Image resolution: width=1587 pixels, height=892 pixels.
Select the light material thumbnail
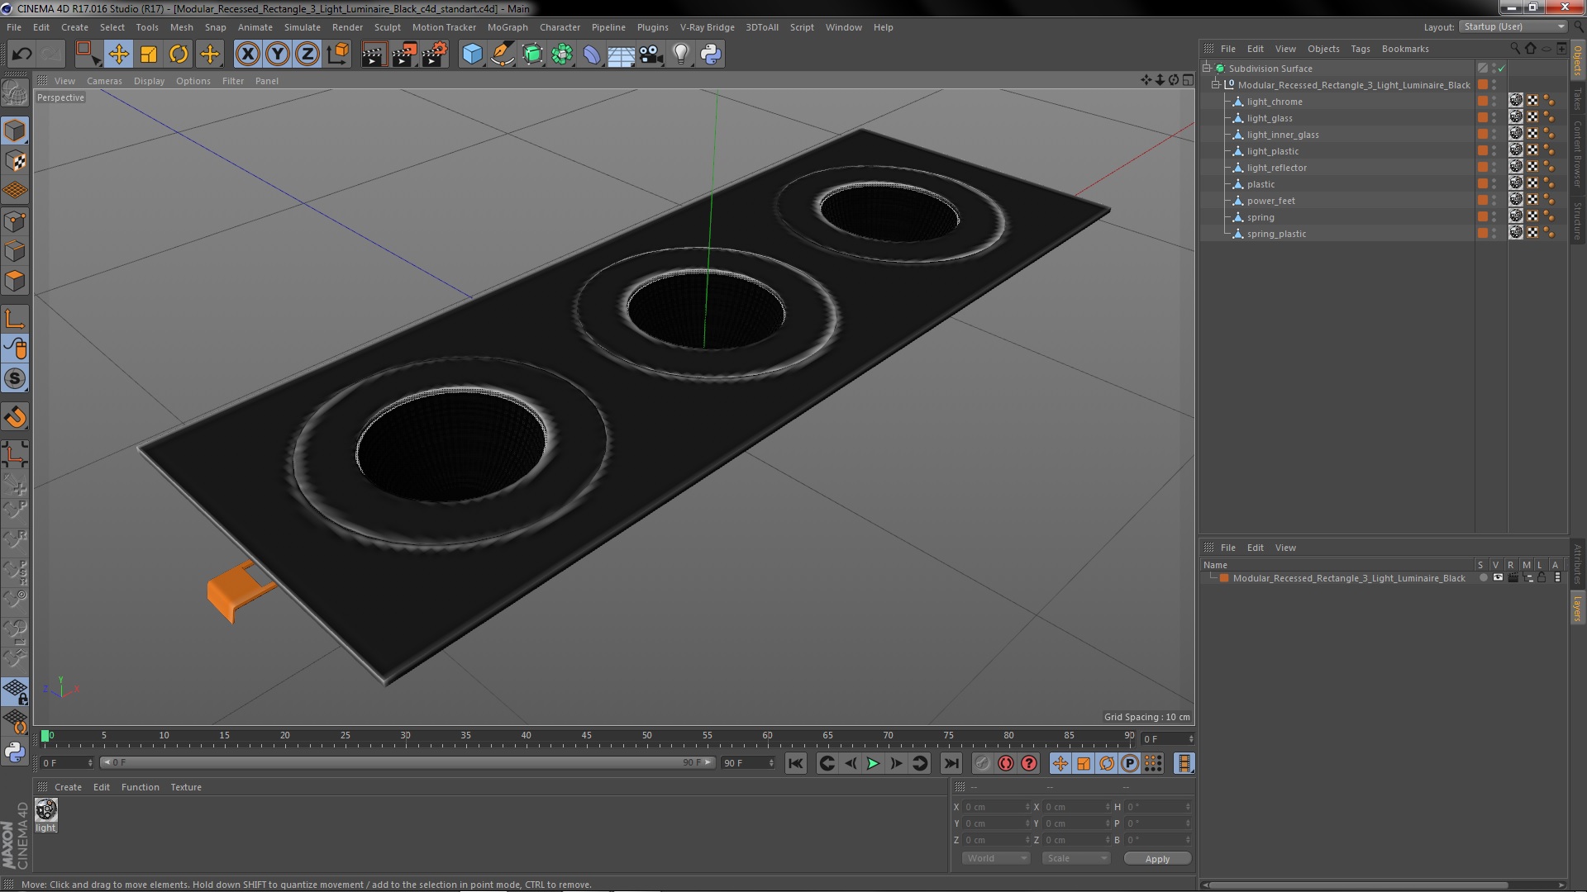coord(46,810)
